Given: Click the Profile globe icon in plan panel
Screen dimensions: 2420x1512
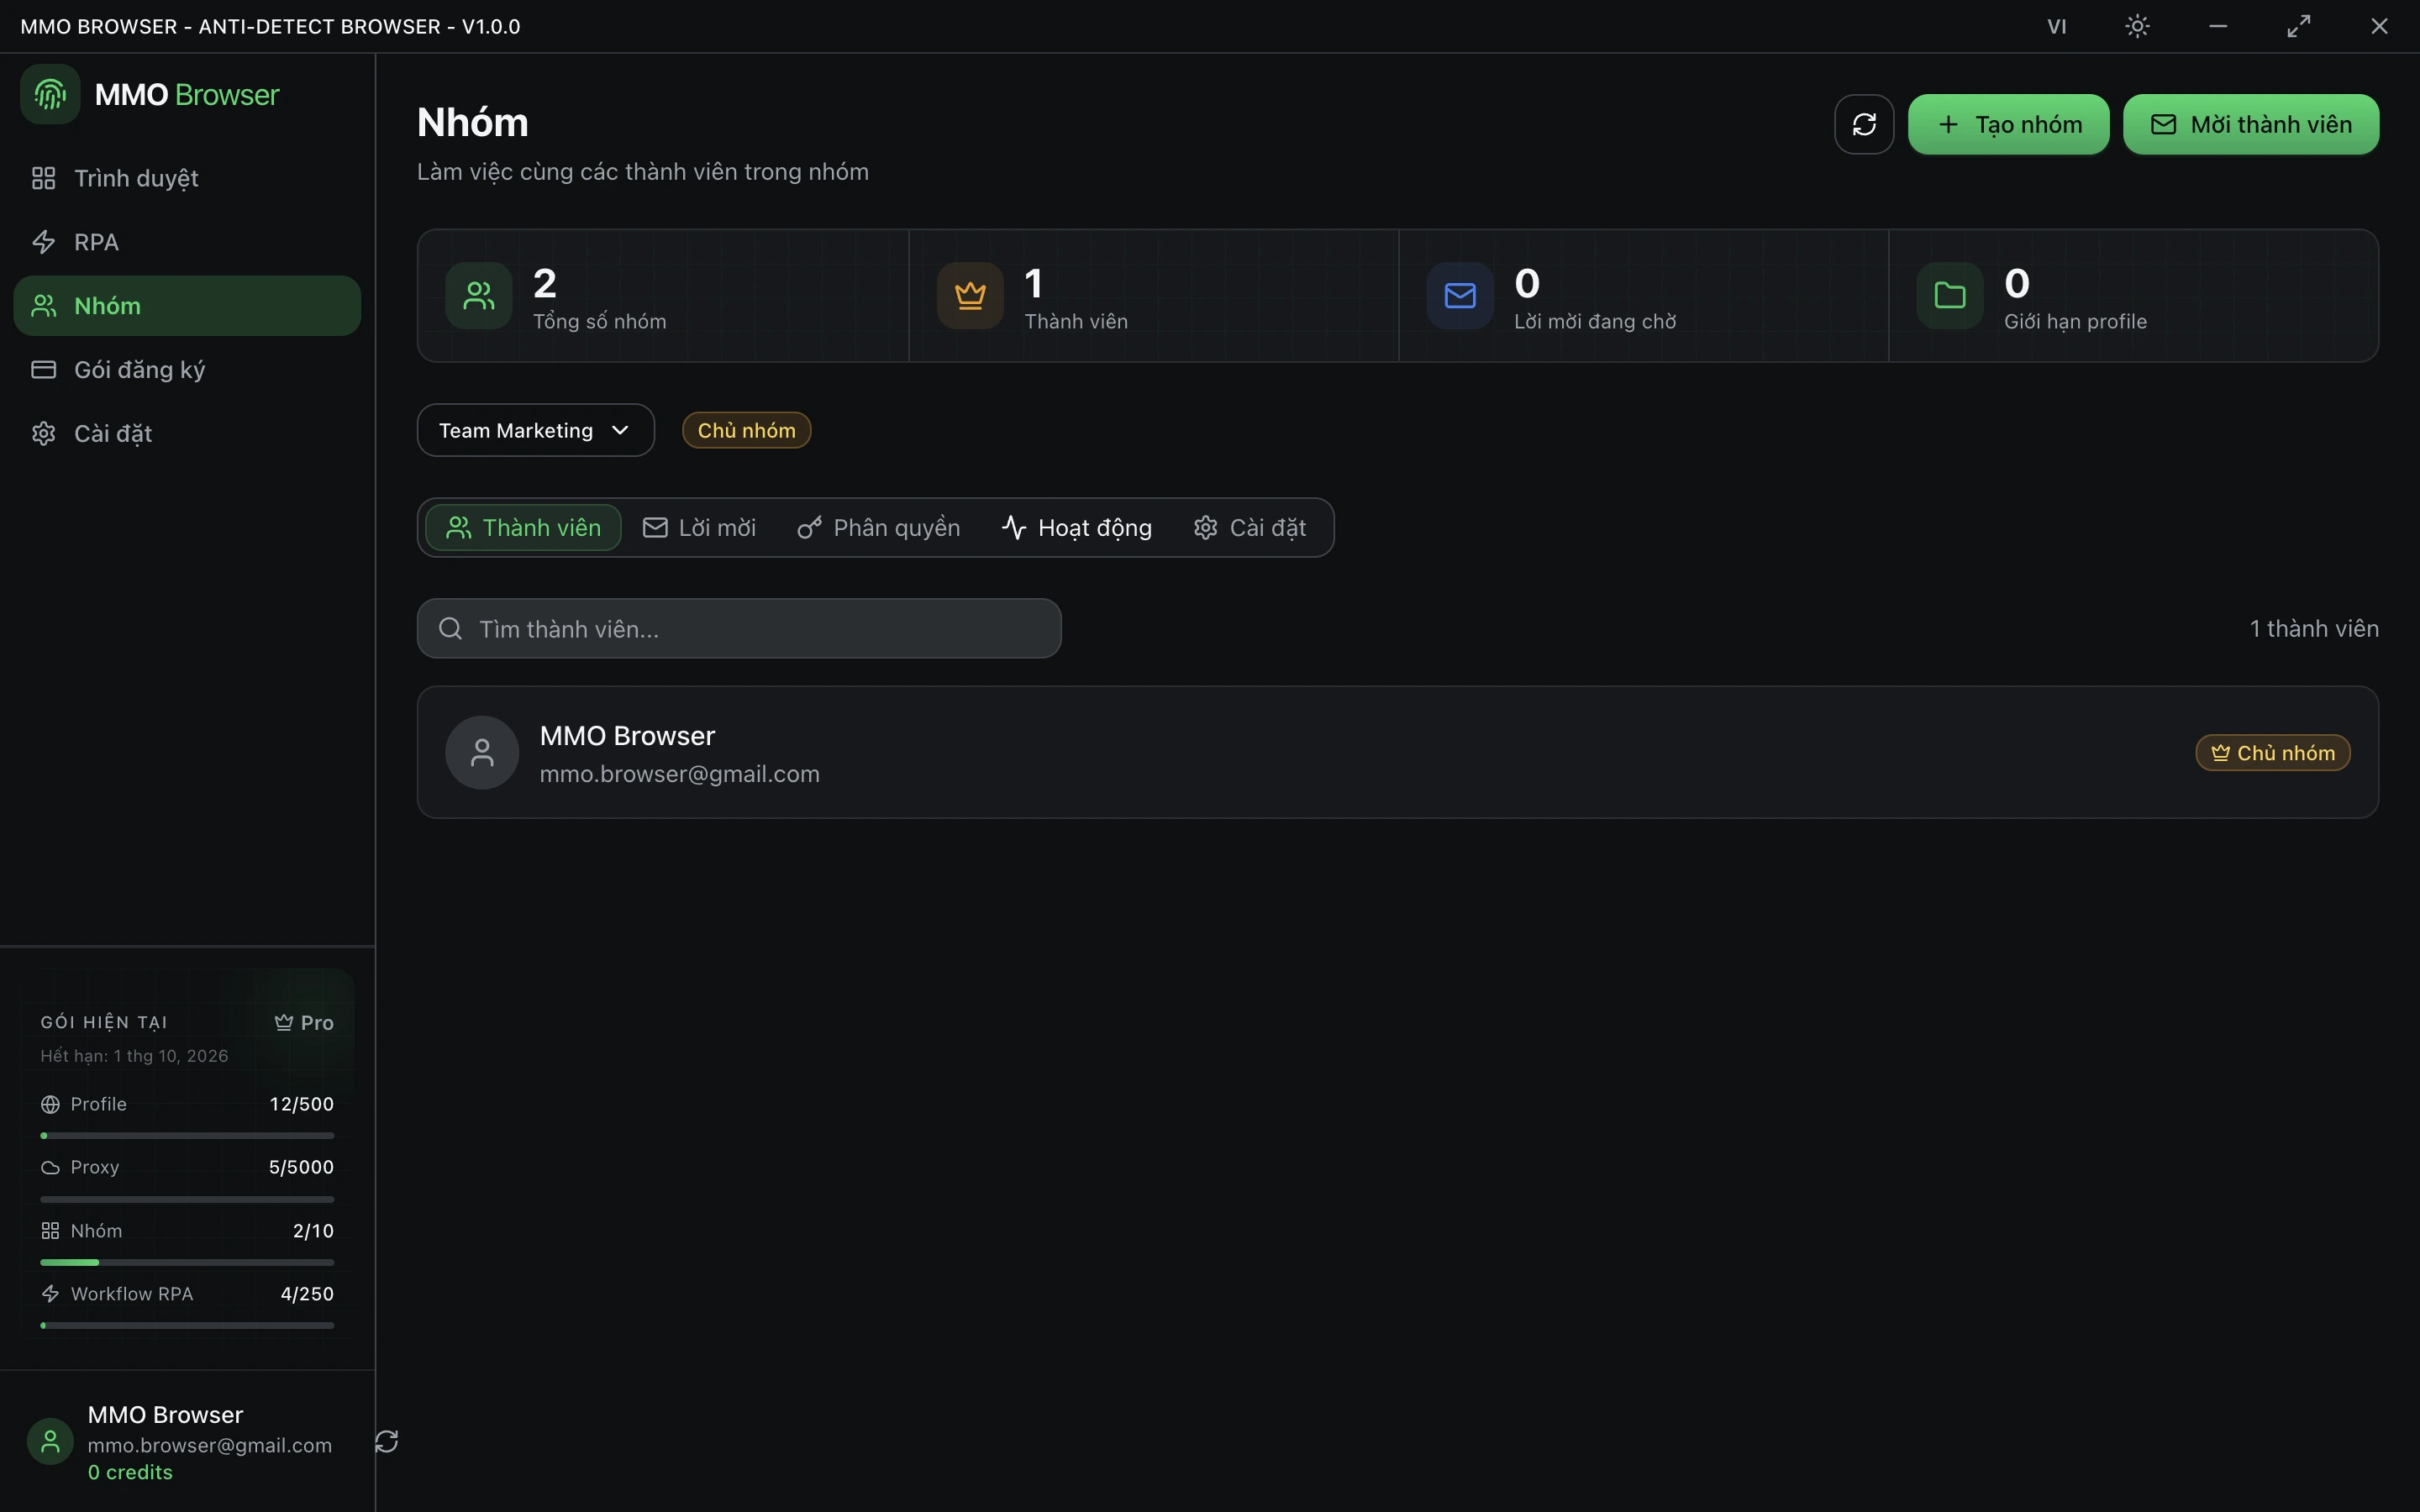Looking at the screenshot, I should click(50, 1104).
